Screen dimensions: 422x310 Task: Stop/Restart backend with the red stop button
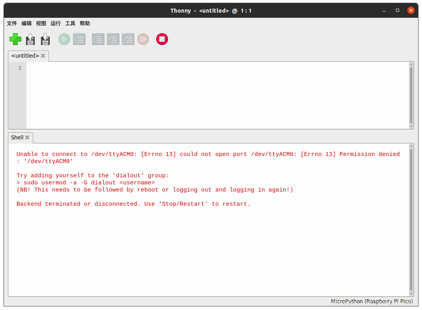pyautogui.click(x=162, y=39)
